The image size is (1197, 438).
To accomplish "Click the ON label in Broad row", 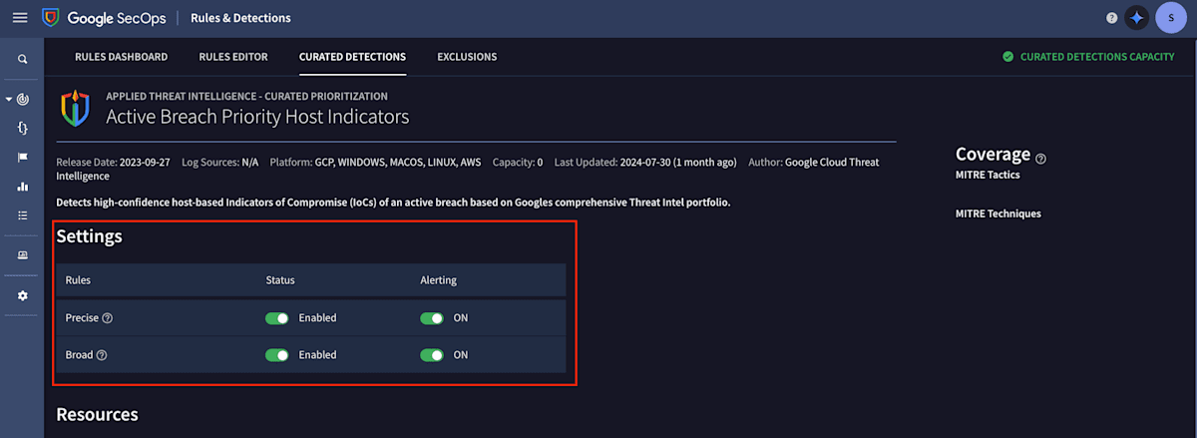I will pyautogui.click(x=461, y=355).
